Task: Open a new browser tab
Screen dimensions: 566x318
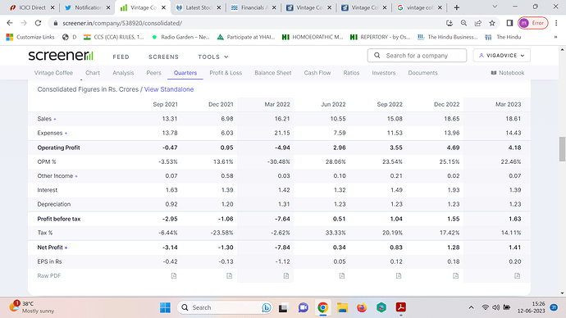Action: [x=457, y=7]
